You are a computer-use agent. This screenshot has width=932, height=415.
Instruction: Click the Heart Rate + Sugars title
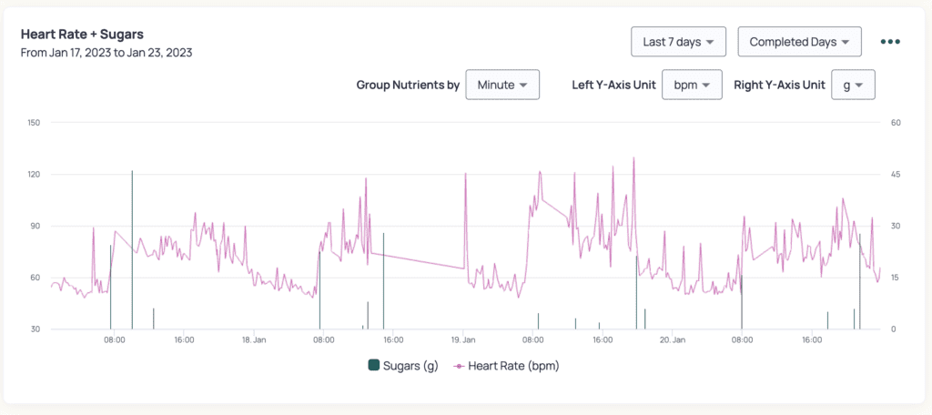click(82, 34)
